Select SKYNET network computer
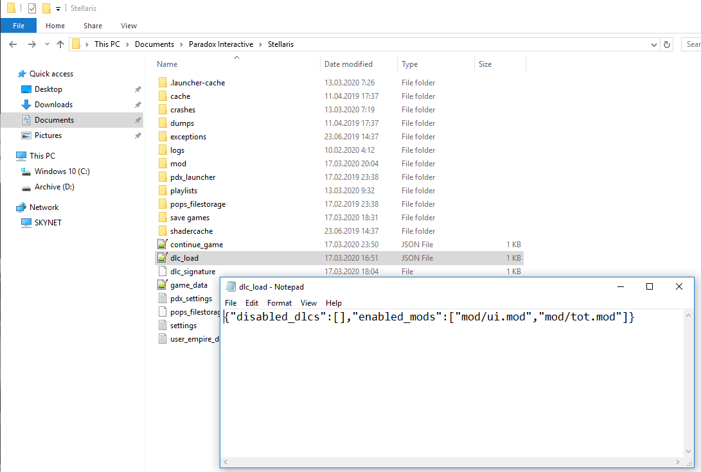Screen dimensions: 701x472 [48, 223]
